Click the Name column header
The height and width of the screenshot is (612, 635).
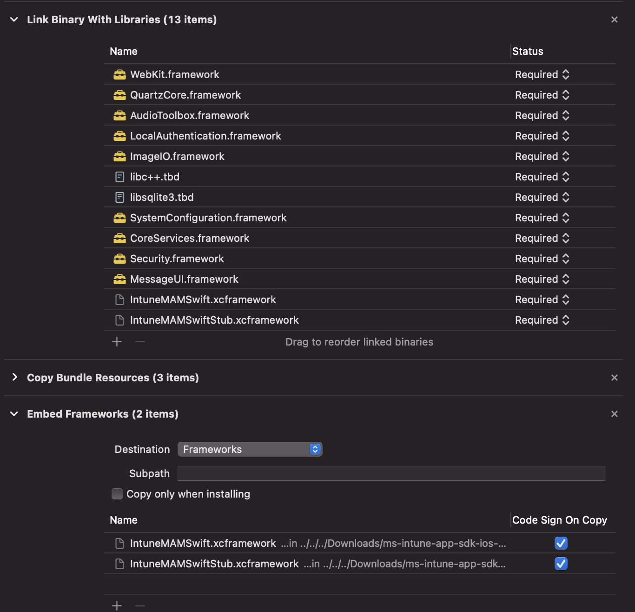pos(123,51)
